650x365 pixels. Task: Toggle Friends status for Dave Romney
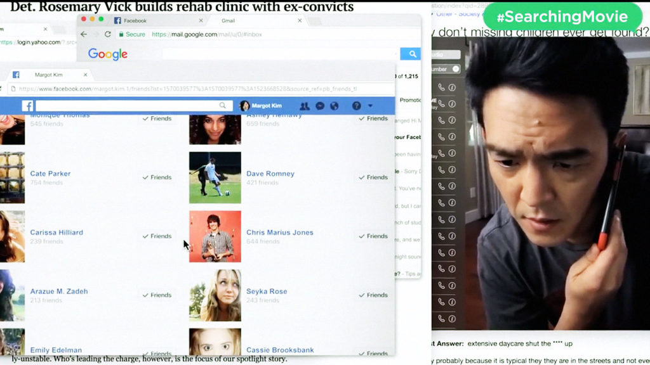coord(373,177)
